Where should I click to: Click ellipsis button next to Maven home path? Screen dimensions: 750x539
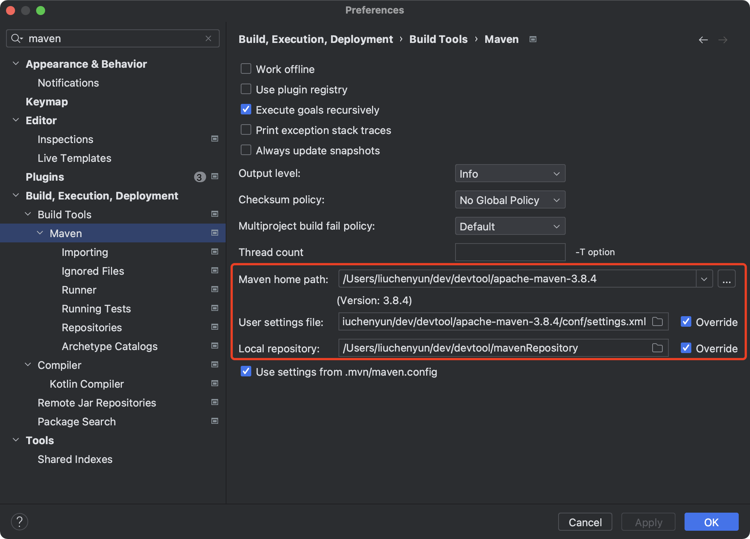726,279
